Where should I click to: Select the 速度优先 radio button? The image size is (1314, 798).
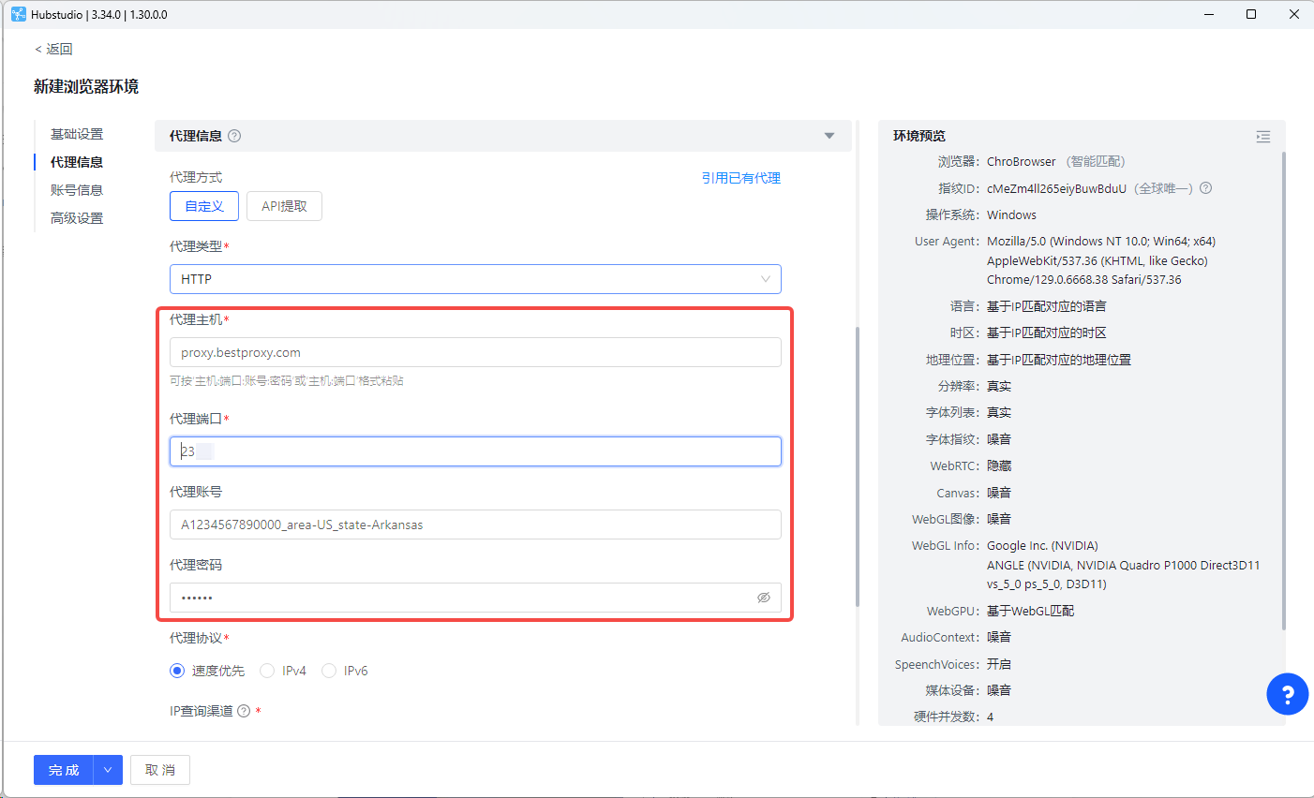pyautogui.click(x=177, y=671)
